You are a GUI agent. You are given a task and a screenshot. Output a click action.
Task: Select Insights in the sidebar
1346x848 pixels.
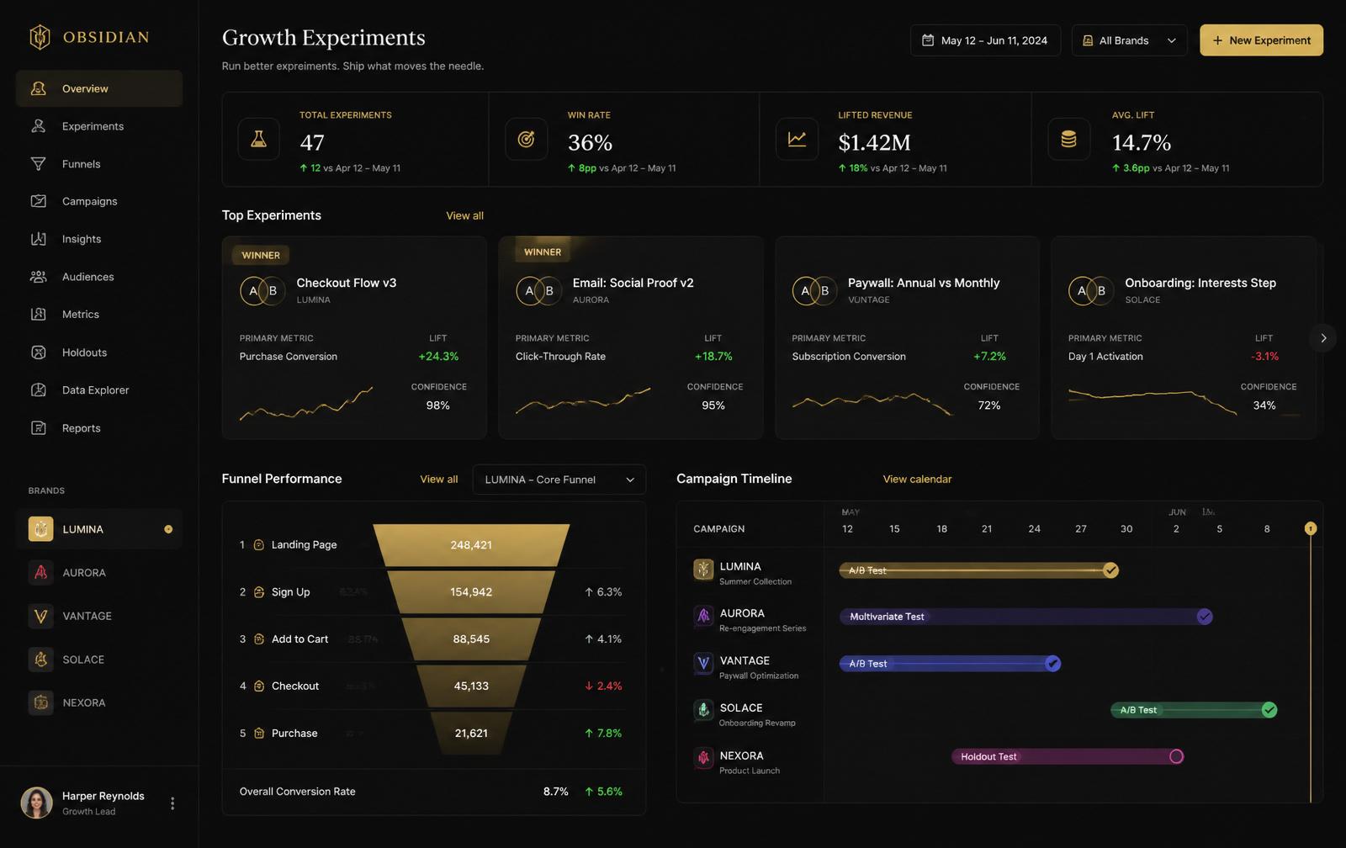[x=99, y=239]
